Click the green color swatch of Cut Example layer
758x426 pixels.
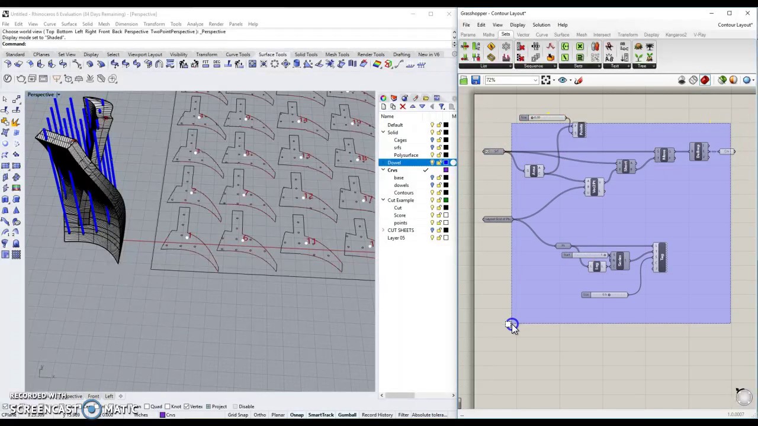point(446,200)
